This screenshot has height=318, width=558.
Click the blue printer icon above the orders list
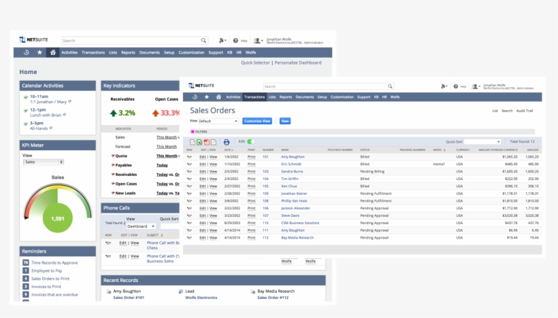coord(227,141)
